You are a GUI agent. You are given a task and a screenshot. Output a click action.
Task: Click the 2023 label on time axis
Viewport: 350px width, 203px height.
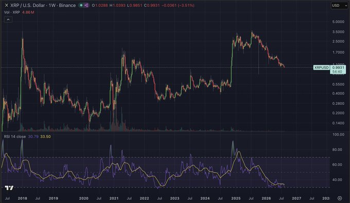pos(174,198)
